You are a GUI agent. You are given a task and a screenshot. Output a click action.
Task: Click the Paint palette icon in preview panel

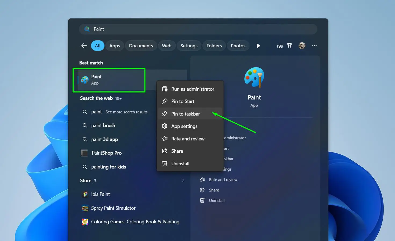click(x=254, y=77)
